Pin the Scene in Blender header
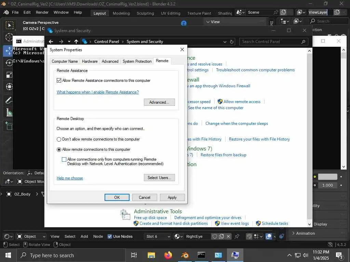This screenshot has width=350, height=262. (276, 12)
